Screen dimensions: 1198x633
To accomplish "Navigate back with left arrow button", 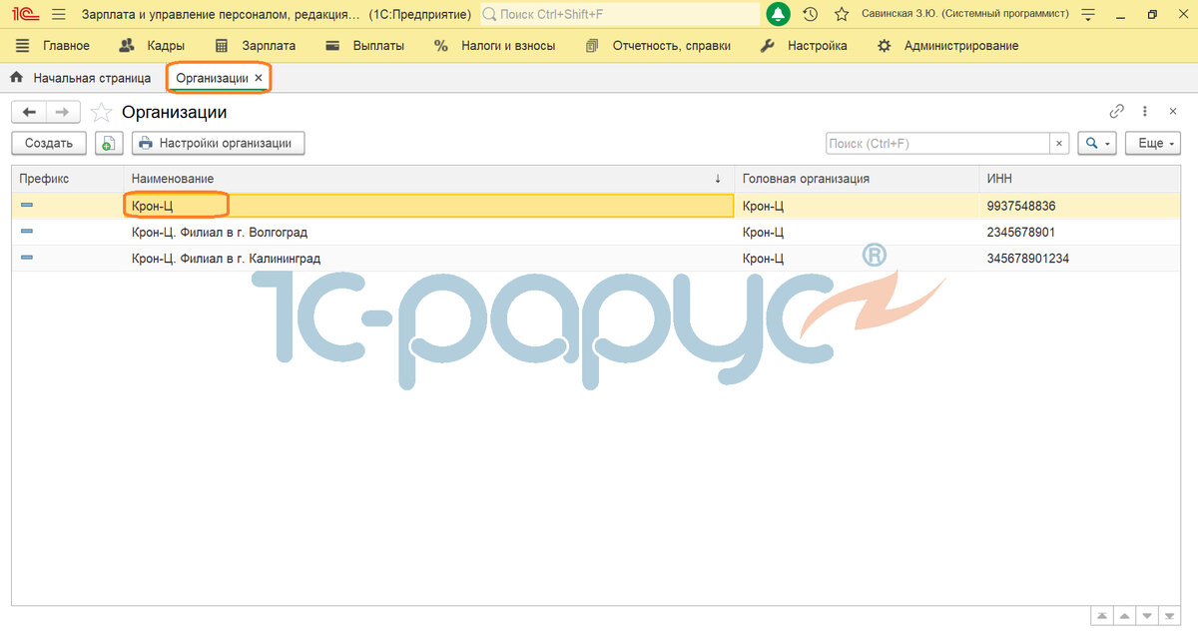I will pos(29,113).
